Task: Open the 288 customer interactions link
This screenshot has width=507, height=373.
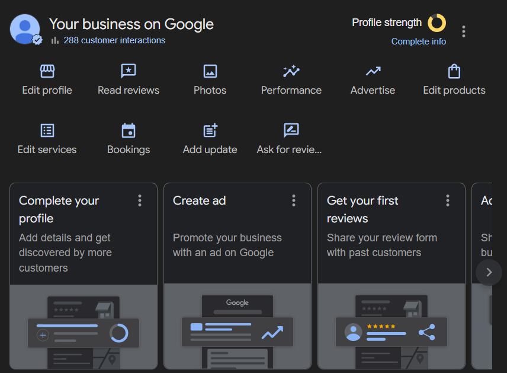Action: click(x=114, y=40)
